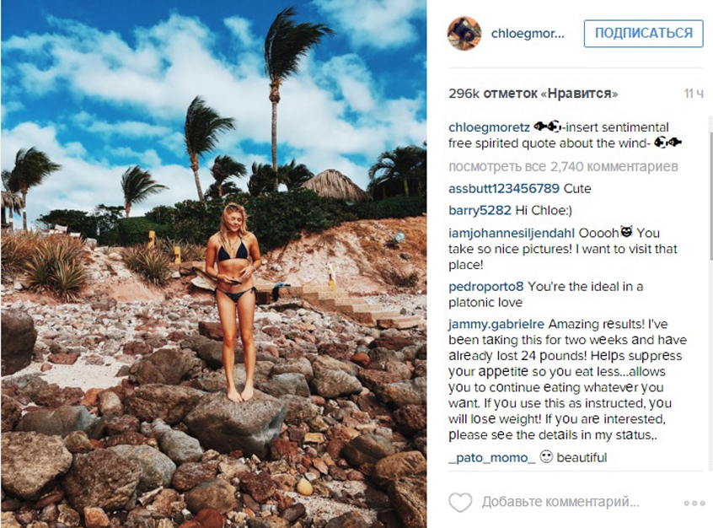Expand all 2,740 comments link
The image size is (713, 528).
pos(563,167)
